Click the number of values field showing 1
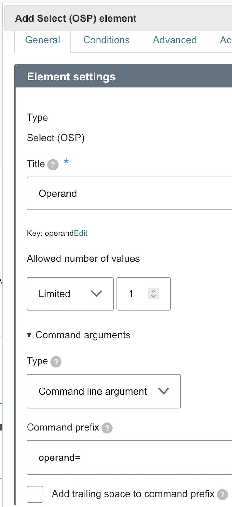Screen dimensions: 232x507 tap(136, 294)
